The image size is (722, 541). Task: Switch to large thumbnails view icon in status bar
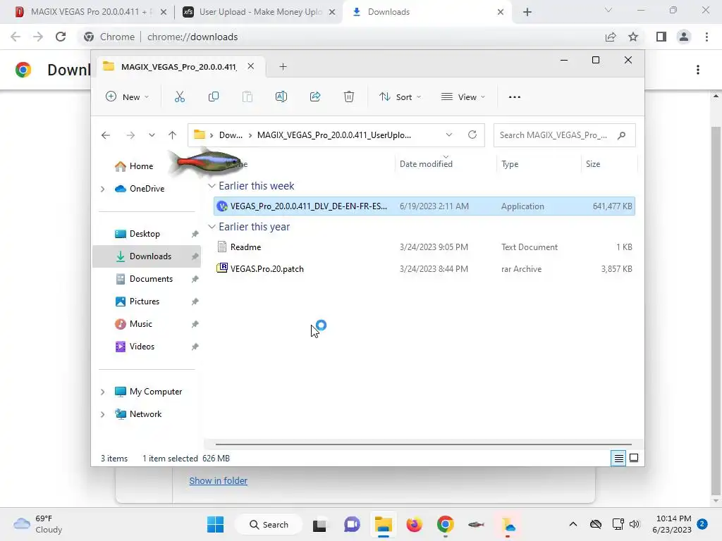[x=634, y=458]
